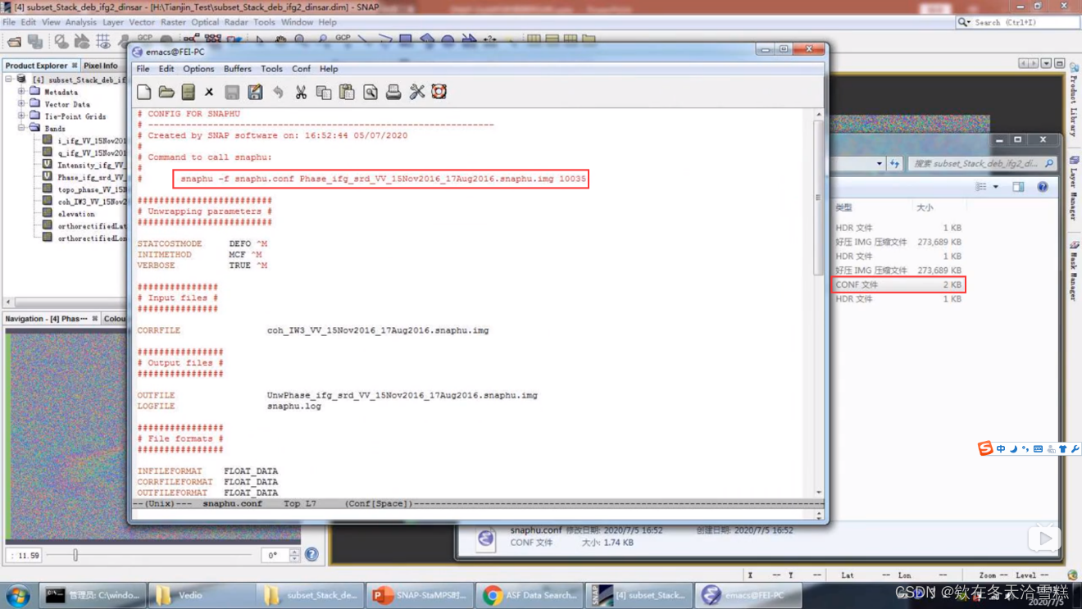Viewport: 1082px width, 609px height.
Task: Expand the Vector Data folder node
Action: tap(21, 104)
